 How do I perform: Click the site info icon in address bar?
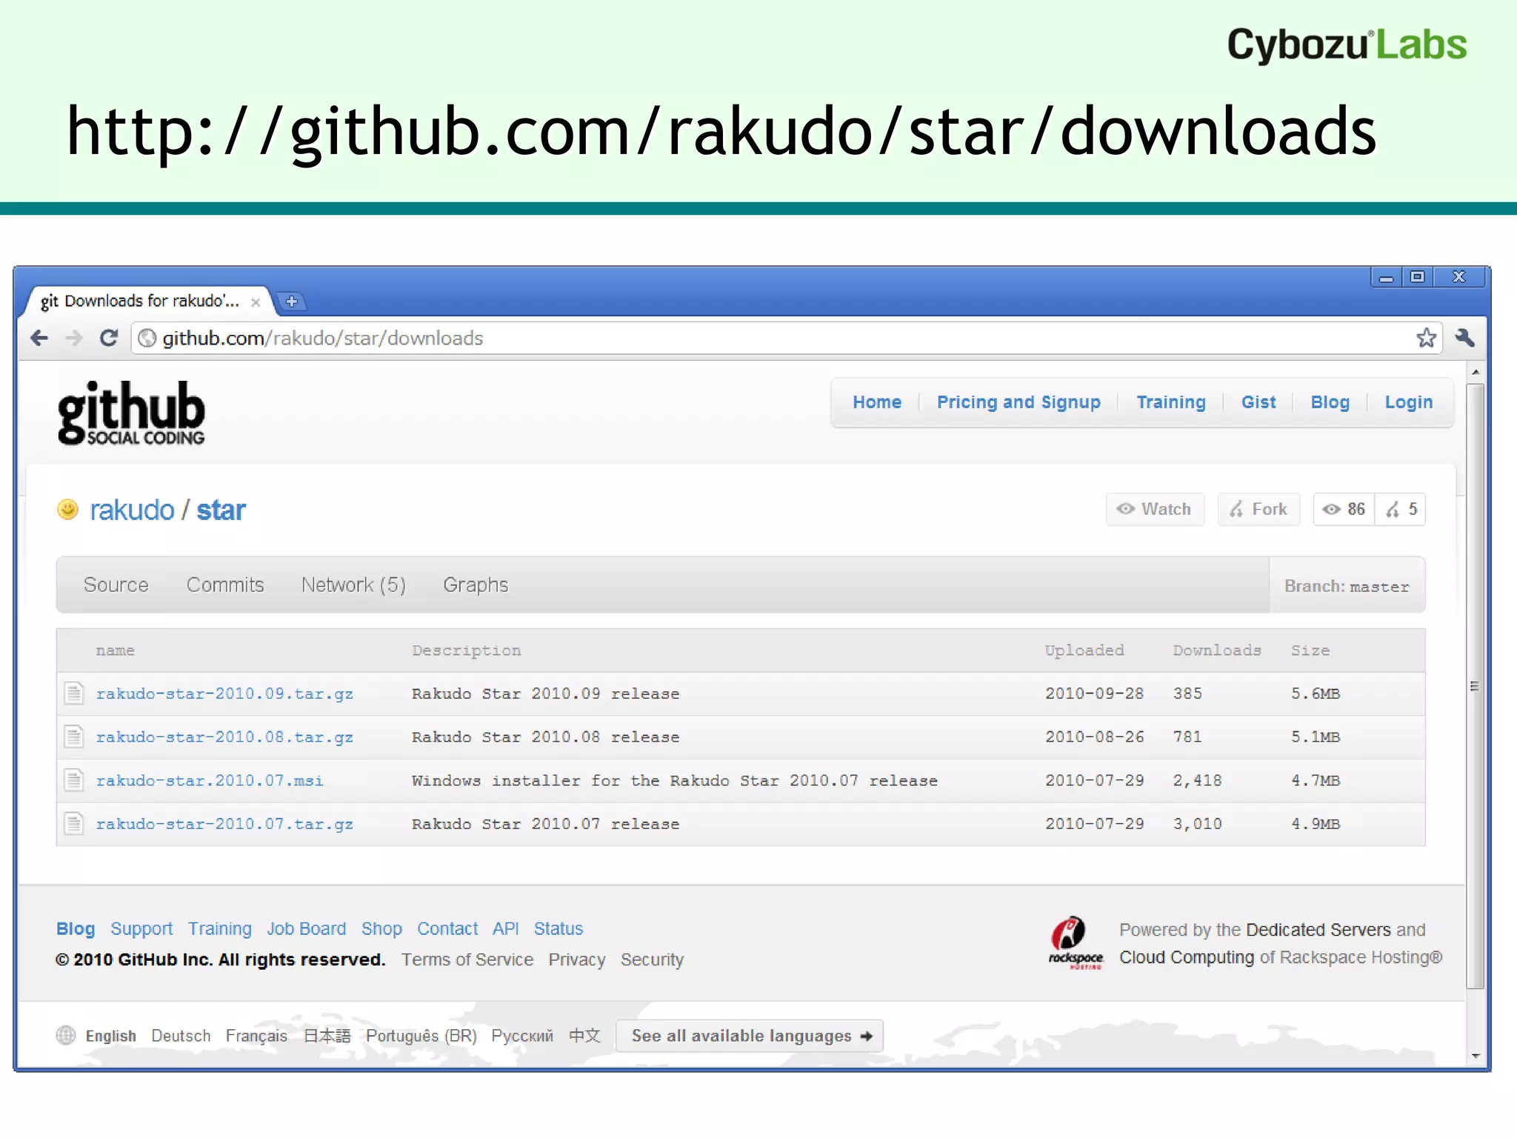pyautogui.click(x=147, y=339)
